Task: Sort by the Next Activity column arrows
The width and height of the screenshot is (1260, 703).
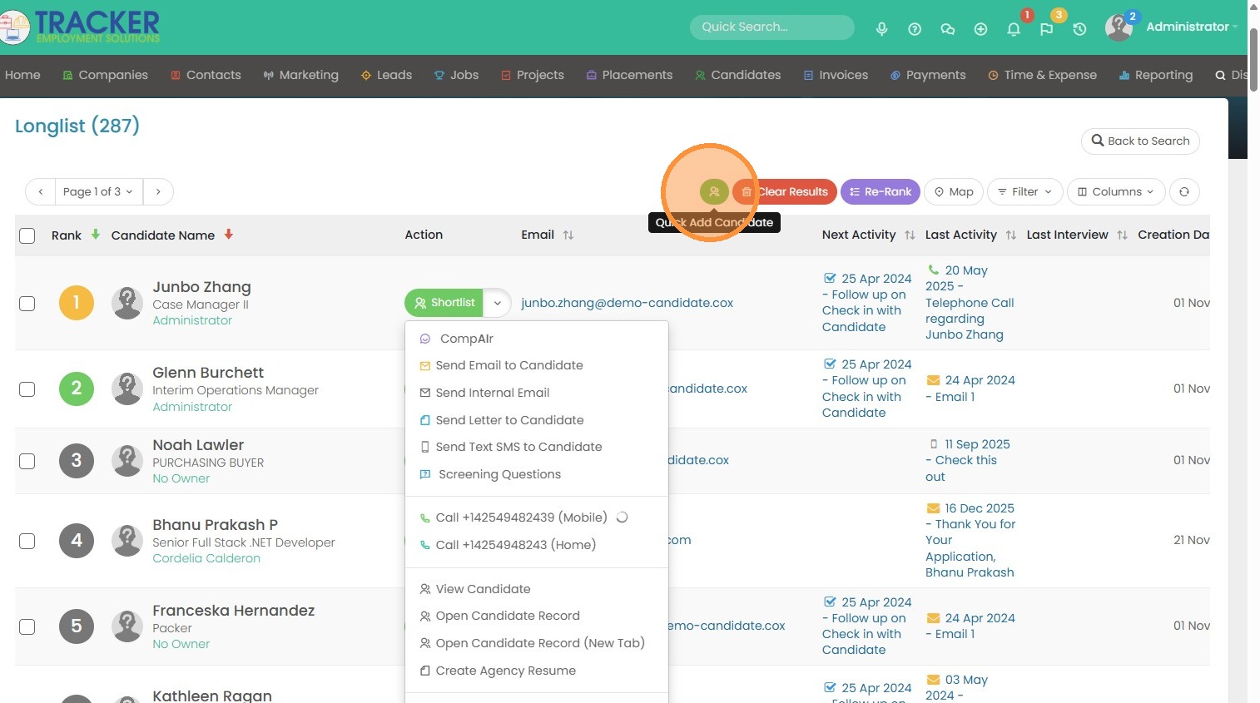Action: click(x=910, y=235)
